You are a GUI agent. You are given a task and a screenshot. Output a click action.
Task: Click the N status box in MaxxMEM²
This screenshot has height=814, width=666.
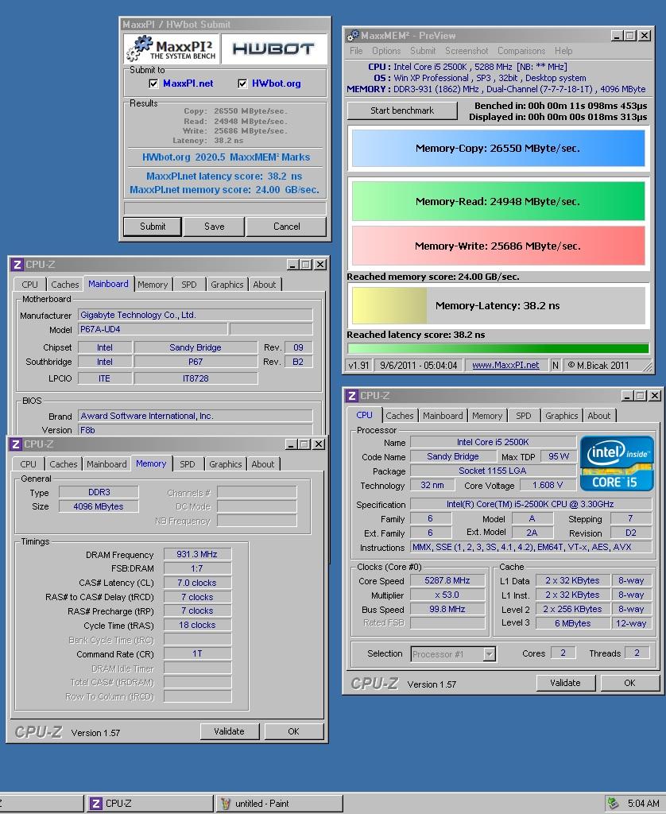(556, 366)
